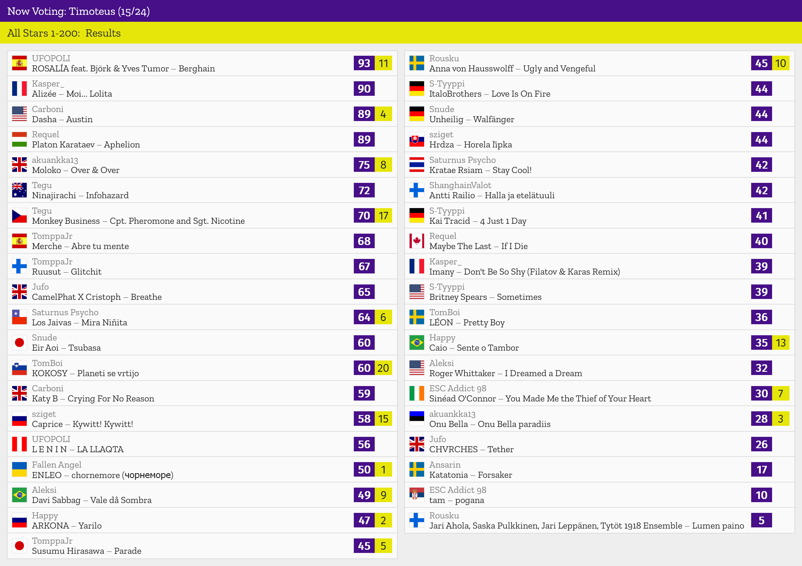Select username 'ShanghainValot' above Antti Railio
The width and height of the screenshot is (802, 566).
tap(460, 185)
